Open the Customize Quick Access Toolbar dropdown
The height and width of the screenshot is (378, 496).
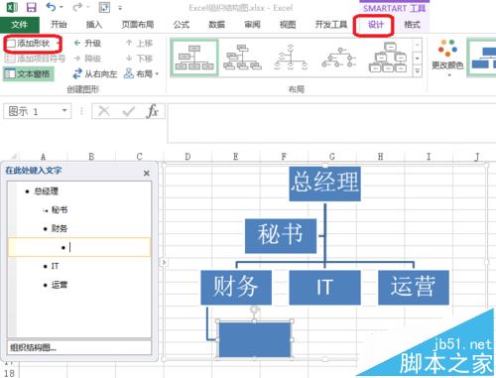tap(120, 8)
